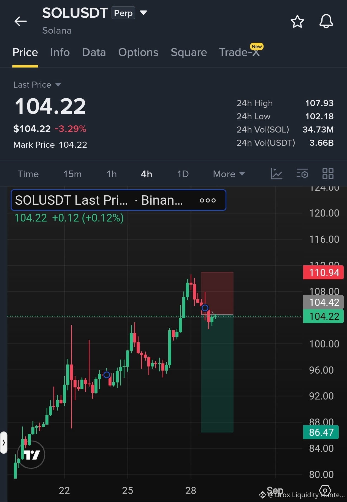Tap the Mark Price 104.22 text
The height and width of the screenshot is (502, 347).
(x=50, y=145)
